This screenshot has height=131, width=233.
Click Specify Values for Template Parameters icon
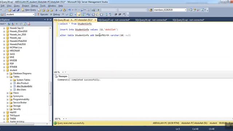click(125, 15)
